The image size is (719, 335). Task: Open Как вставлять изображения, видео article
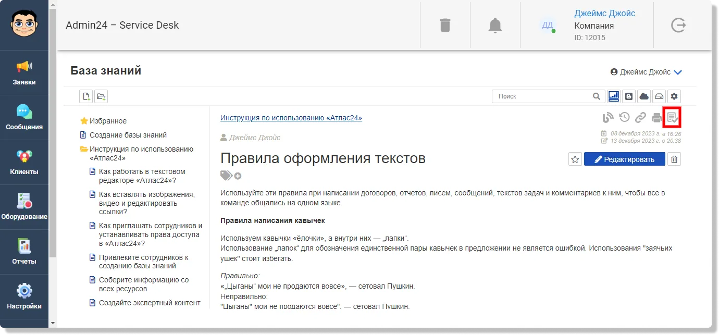147,203
